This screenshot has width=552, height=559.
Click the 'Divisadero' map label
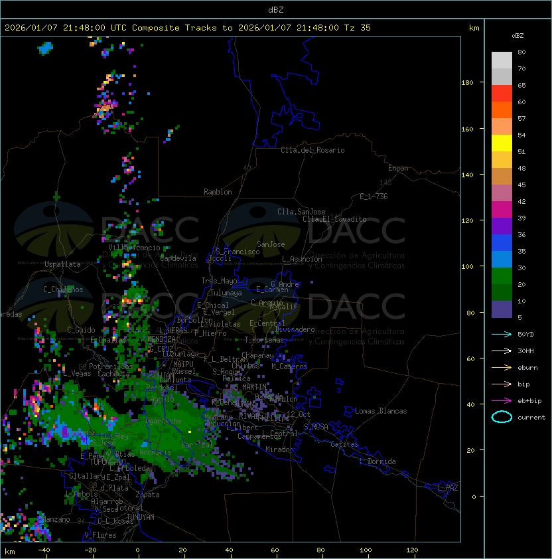(x=295, y=329)
